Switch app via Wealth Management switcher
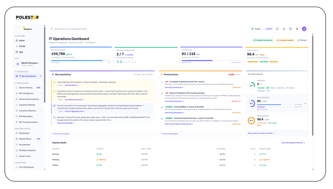Image resolution: width=333 pixels, height=189 pixels. point(28,64)
